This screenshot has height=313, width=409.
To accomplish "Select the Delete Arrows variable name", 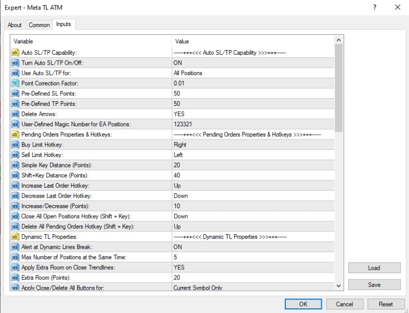I will pyautogui.click(x=39, y=114).
